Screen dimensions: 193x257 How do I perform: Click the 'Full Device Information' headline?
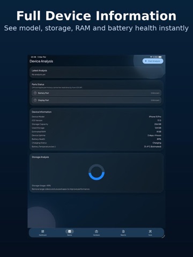(96, 16)
